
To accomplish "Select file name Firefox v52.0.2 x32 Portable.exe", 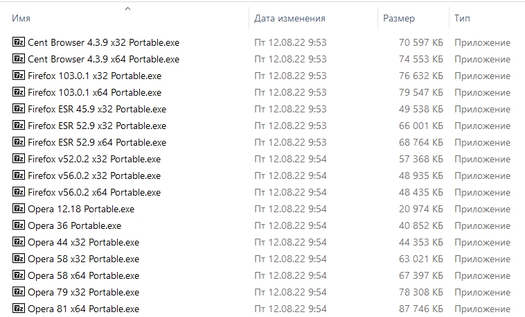I will 94,159.
